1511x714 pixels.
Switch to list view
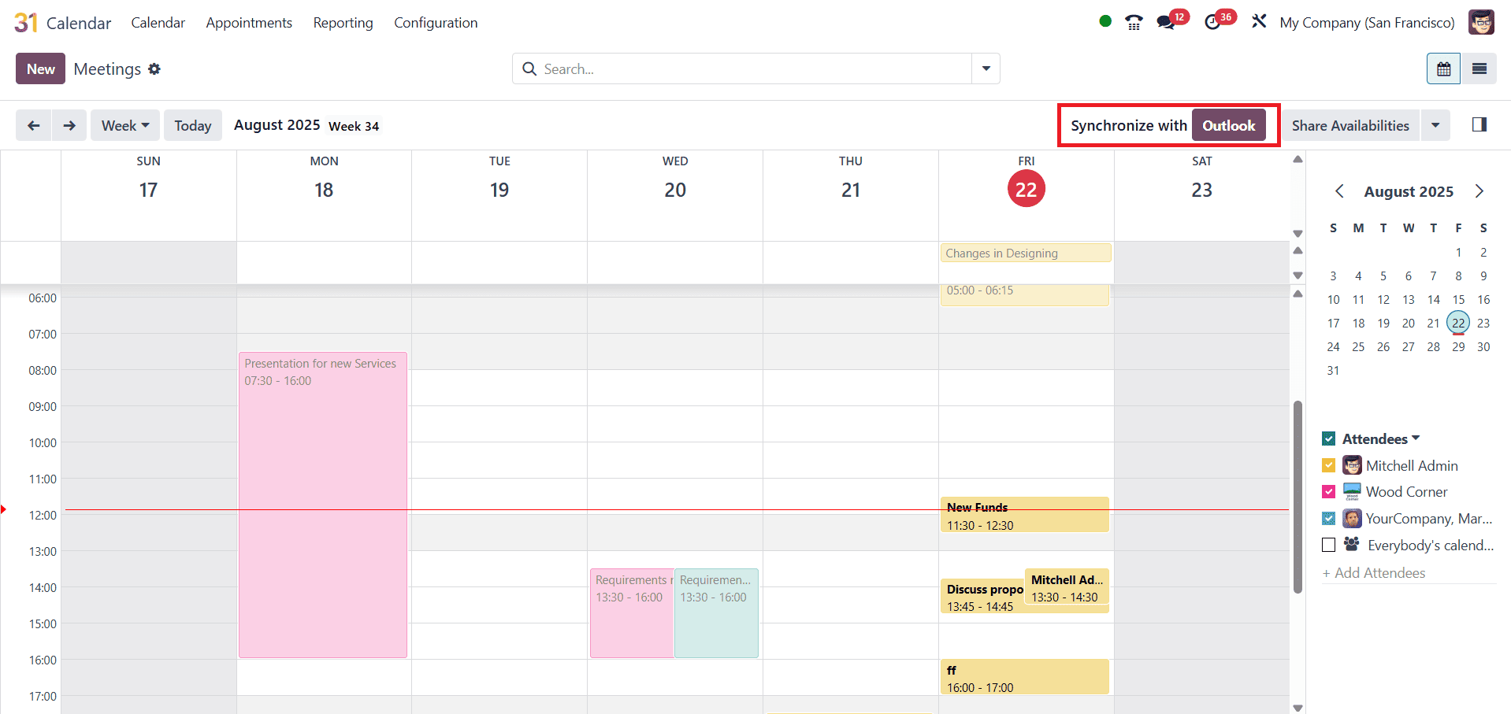coord(1479,69)
